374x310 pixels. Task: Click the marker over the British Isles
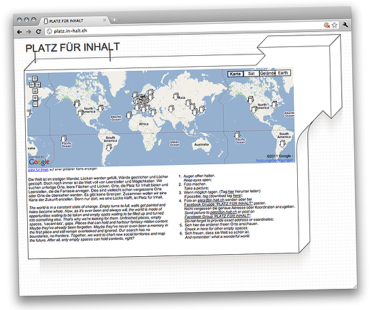pos(135,95)
